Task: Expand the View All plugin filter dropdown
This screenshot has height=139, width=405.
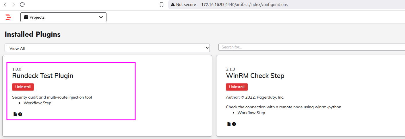Action: [x=107, y=48]
